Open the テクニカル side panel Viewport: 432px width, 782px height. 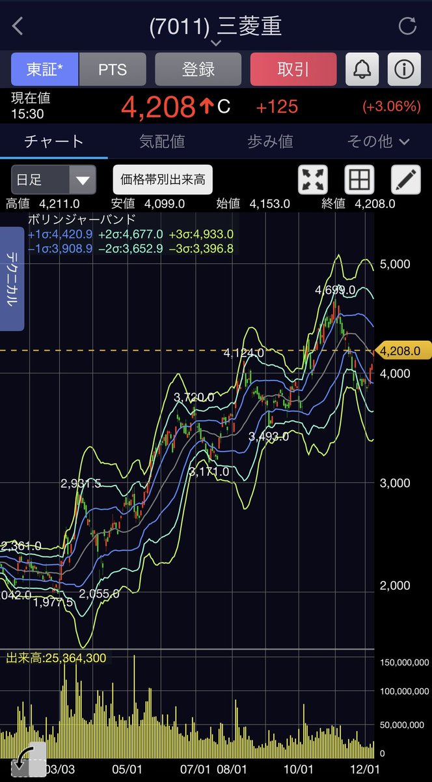tap(12, 279)
